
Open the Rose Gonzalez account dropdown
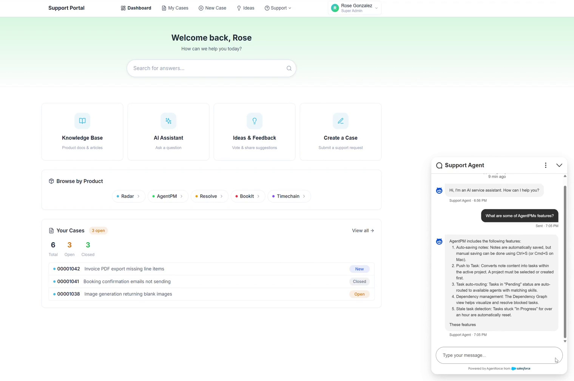(355, 8)
